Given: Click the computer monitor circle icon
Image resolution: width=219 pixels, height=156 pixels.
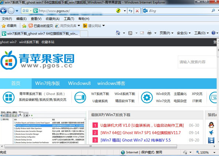Looking at the screenshot, I should (80, 97).
